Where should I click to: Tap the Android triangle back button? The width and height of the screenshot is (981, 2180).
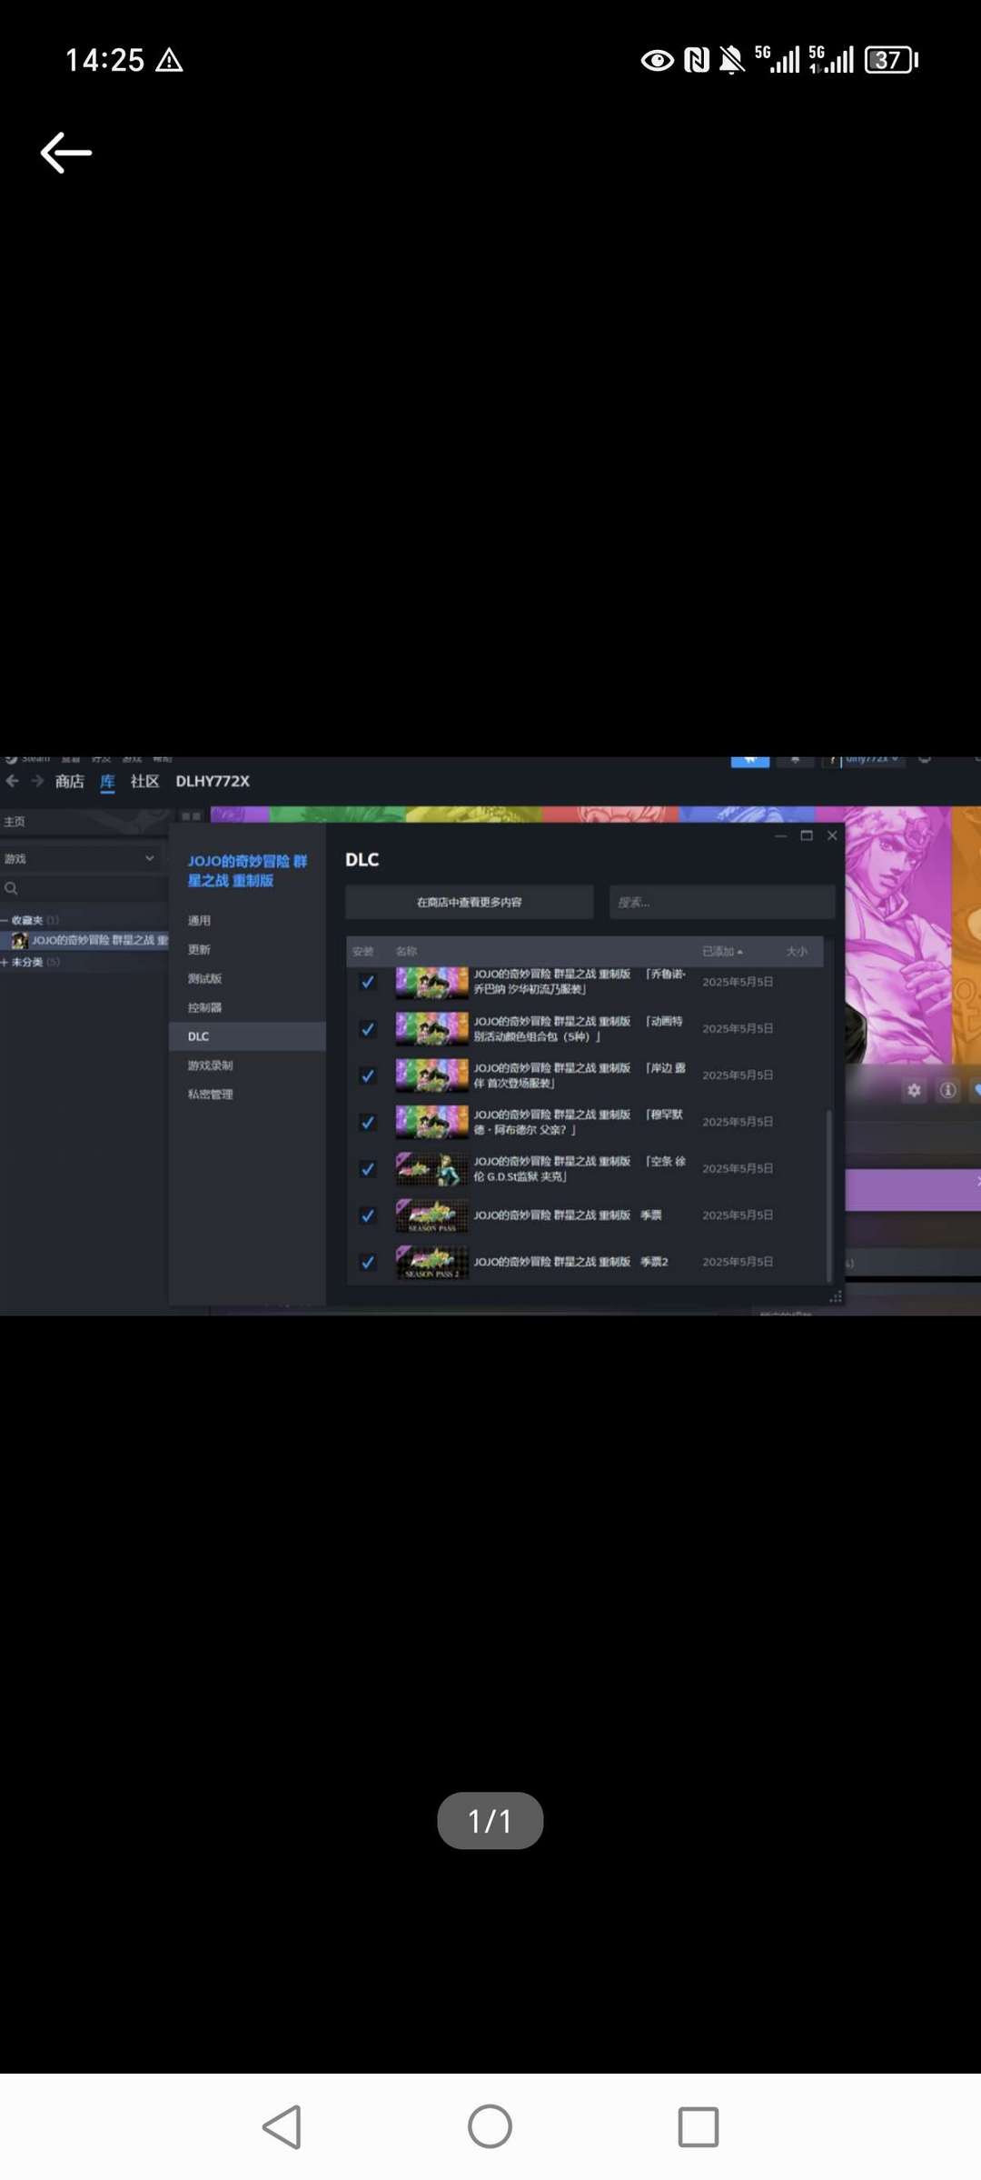(x=282, y=2126)
